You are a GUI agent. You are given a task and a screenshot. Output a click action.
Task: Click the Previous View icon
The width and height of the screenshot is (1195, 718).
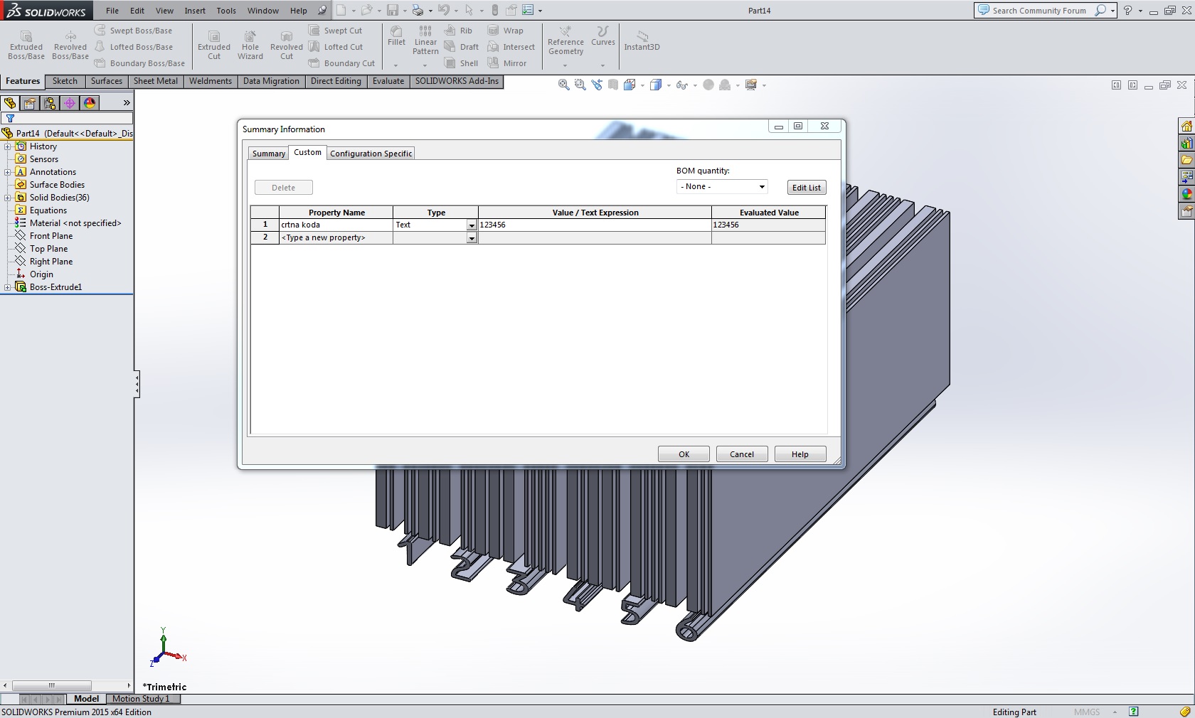tap(597, 85)
